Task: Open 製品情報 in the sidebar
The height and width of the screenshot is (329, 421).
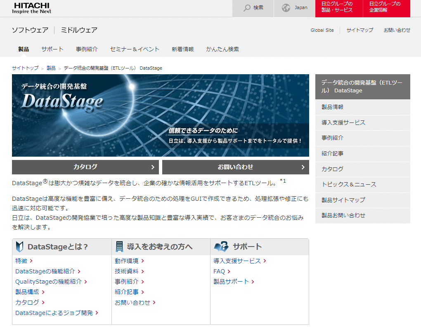Action: point(363,107)
